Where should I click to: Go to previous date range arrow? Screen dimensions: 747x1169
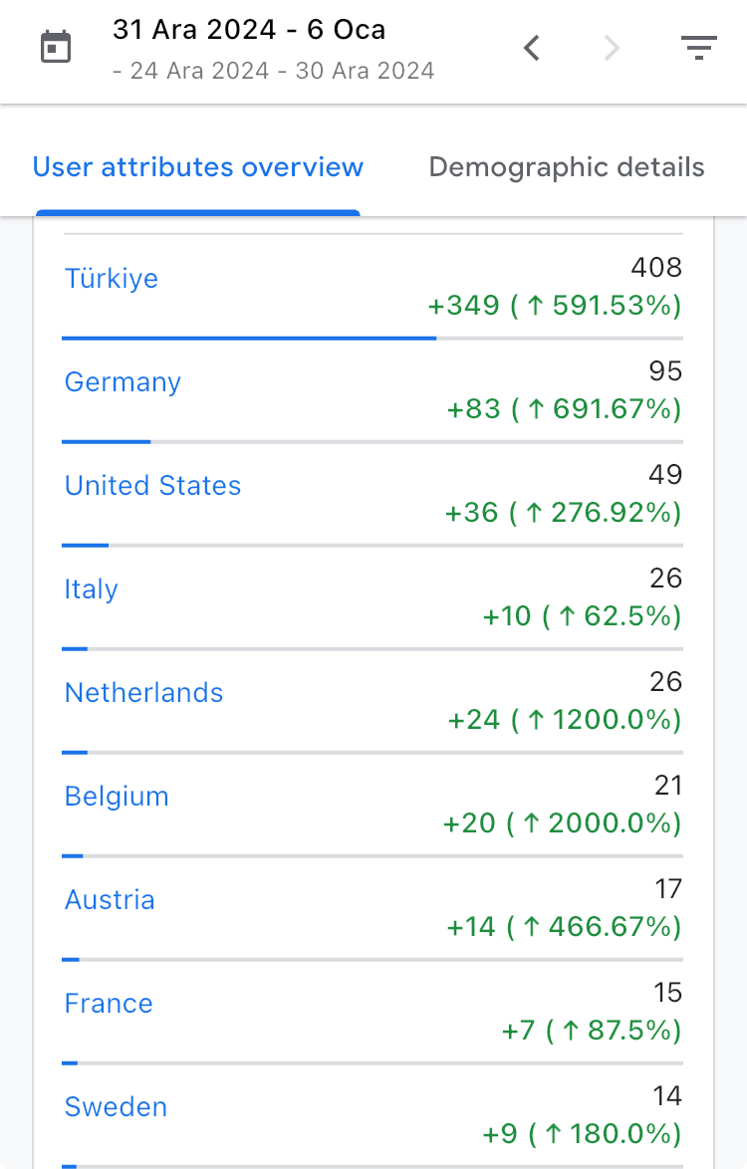coord(532,48)
